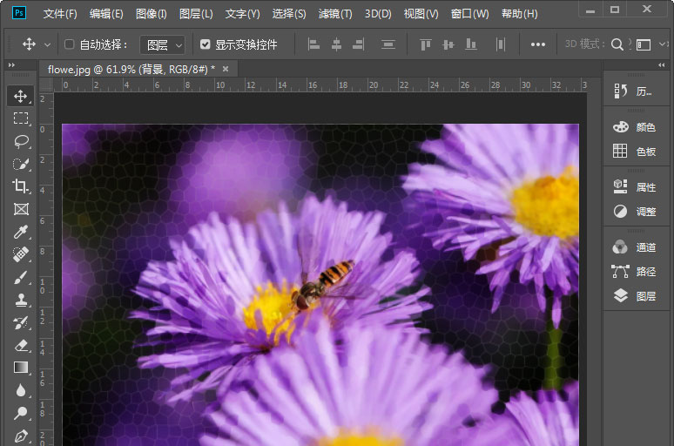Expand the Move tool preset picker arrow
674x446 pixels.
pyautogui.click(x=48, y=44)
